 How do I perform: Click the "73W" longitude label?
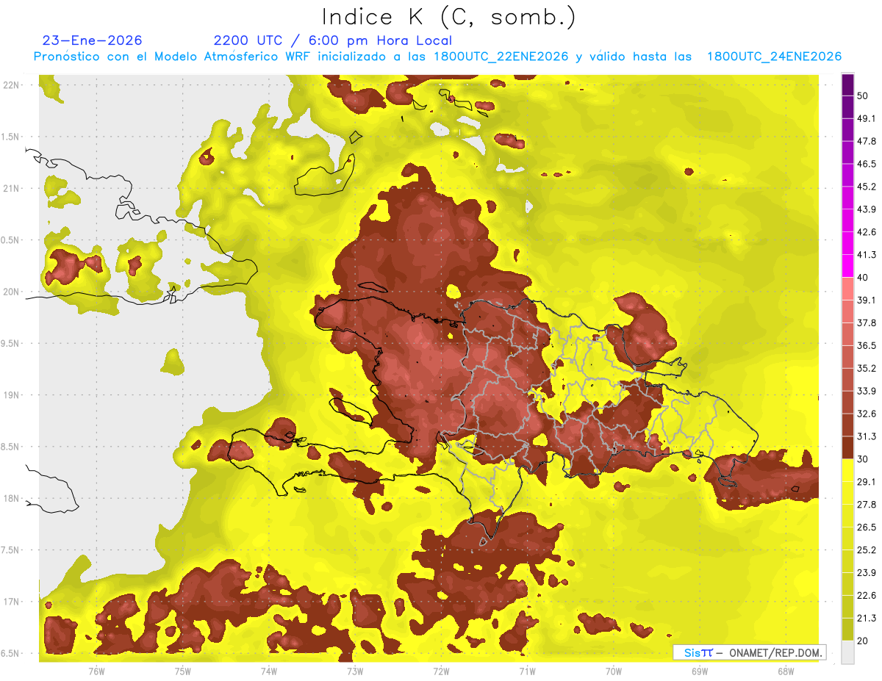(355, 671)
